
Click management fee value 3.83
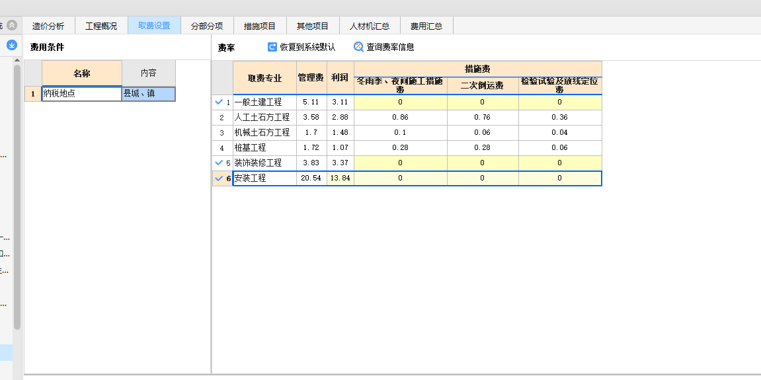311,163
